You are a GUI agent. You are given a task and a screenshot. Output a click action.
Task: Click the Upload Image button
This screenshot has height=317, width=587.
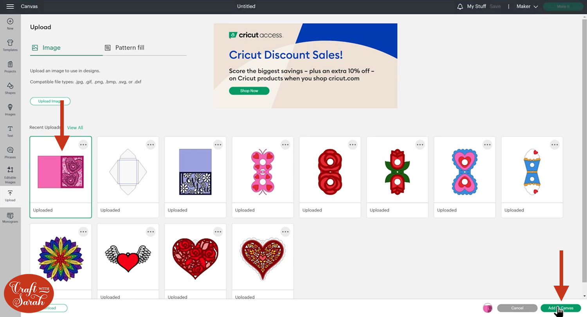[x=50, y=101]
